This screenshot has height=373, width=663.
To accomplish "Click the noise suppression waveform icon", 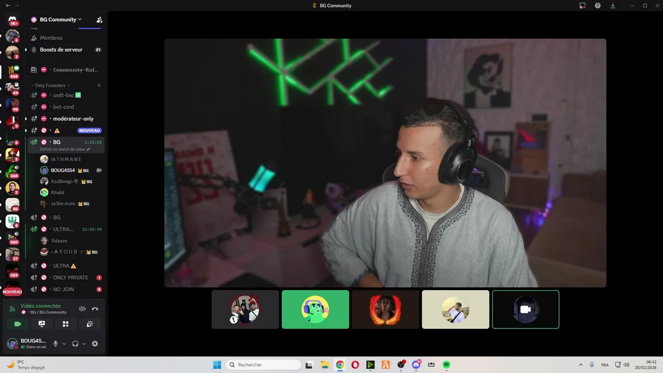I will [82, 309].
